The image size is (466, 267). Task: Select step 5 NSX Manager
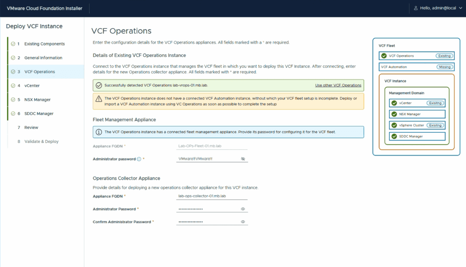point(37,100)
